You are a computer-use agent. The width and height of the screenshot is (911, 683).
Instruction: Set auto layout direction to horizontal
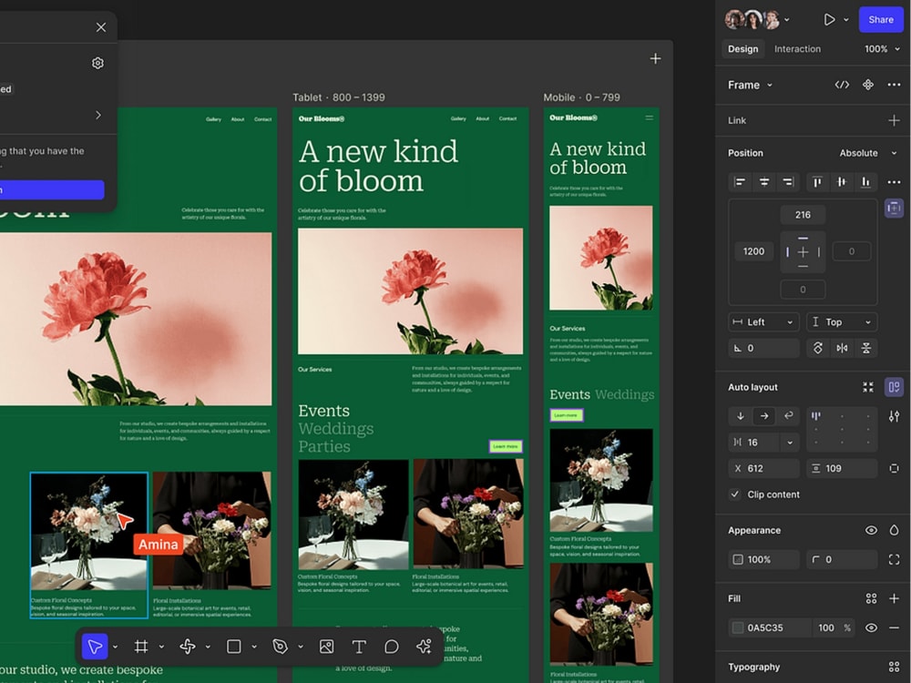pos(764,416)
